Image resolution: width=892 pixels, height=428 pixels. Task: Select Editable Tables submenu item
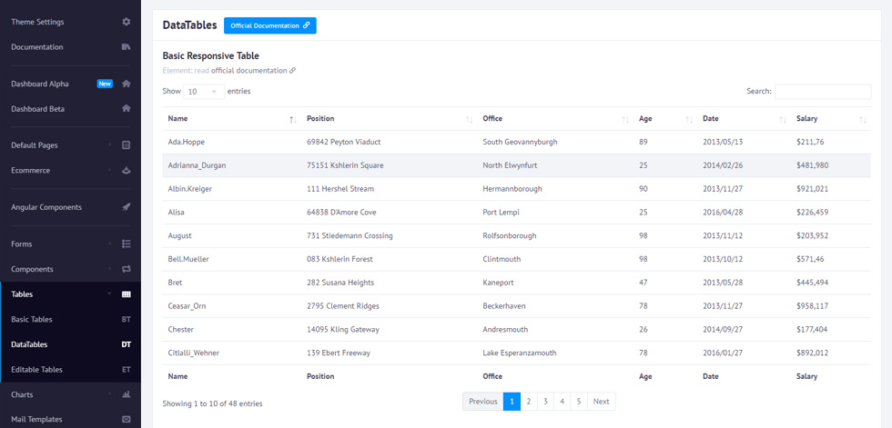coord(37,370)
